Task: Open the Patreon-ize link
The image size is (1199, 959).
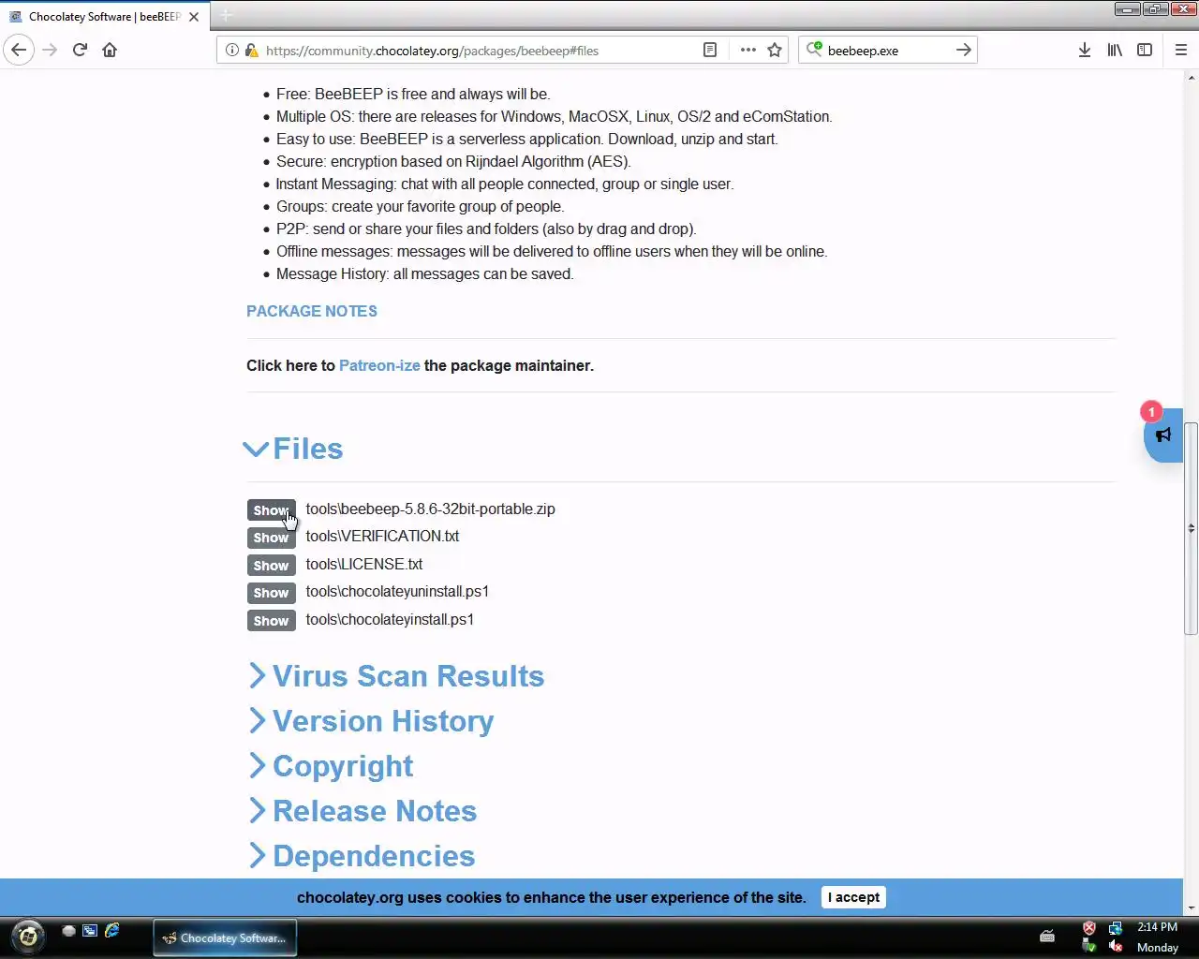Action: click(379, 365)
